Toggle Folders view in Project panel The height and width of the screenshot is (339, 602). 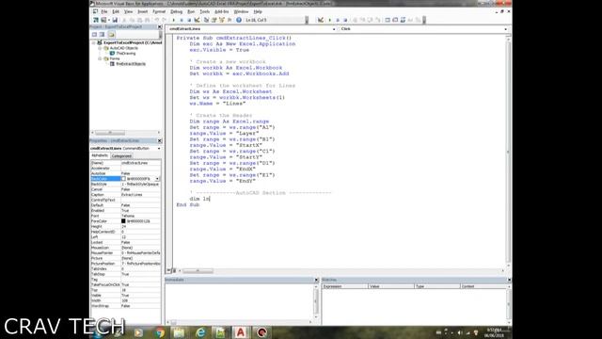pos(111,35)
